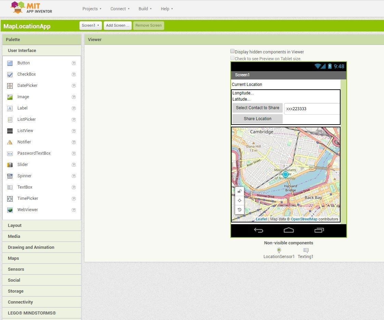
Task: Choose the WebViewer globe icon
Action: pyautogui.click(x=10, y=210)
